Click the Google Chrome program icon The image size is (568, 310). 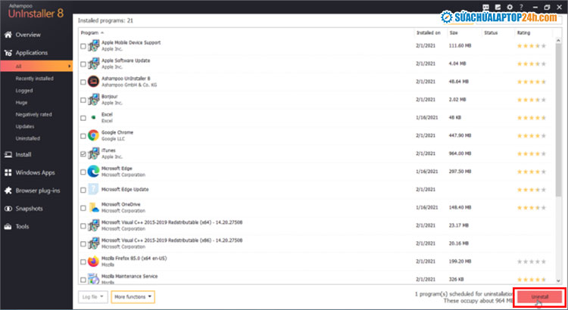pyautogui.click(x=93, y=135)
